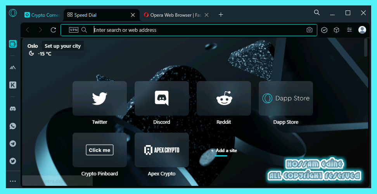Click the Apex Crypto label text

pos(162,173)
